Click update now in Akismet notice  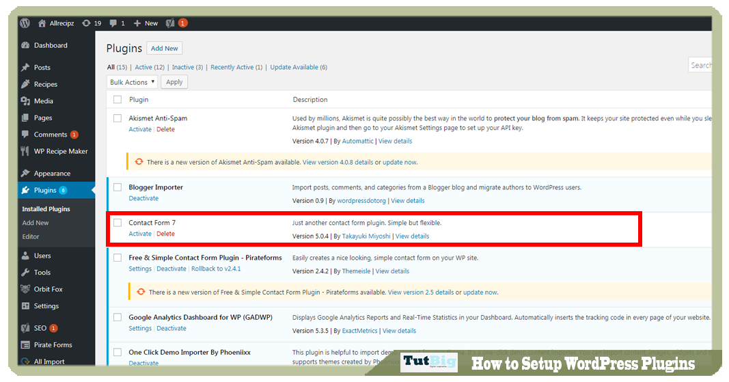pyautogui.click(x=400, y=162)
